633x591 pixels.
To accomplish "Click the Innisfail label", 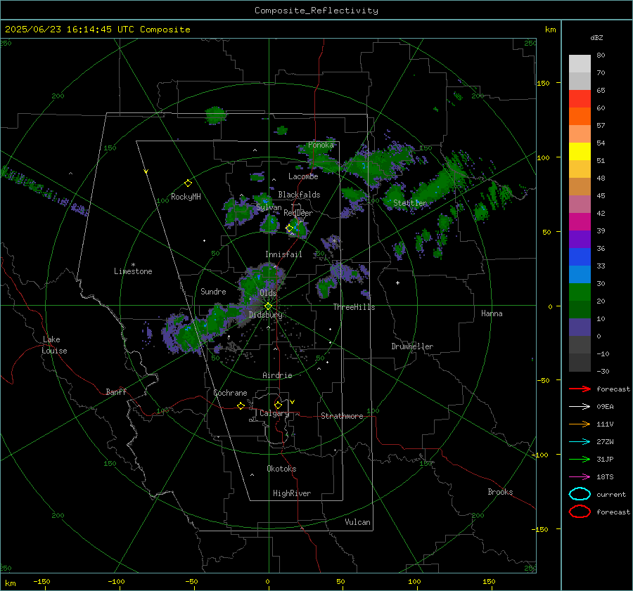I will pos(283,254).
